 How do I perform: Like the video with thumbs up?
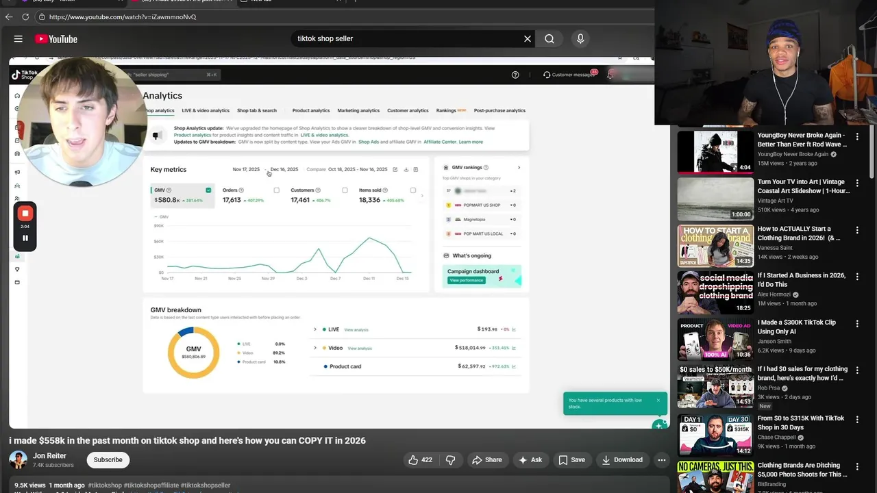point(420,460)
